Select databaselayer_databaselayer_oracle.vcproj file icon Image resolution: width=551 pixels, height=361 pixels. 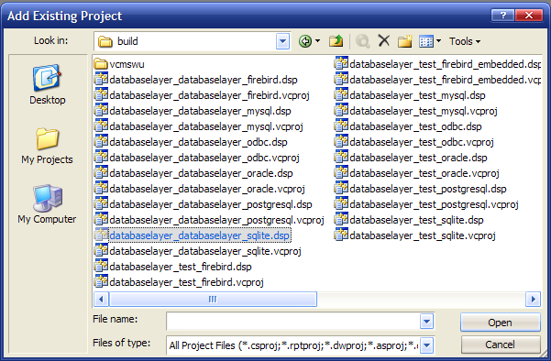[101, 188]
